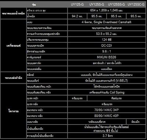Click the 70/90-14M/C 34P front tire cell
Viewport: 147px width, 140px height.
tap(107, 110)
